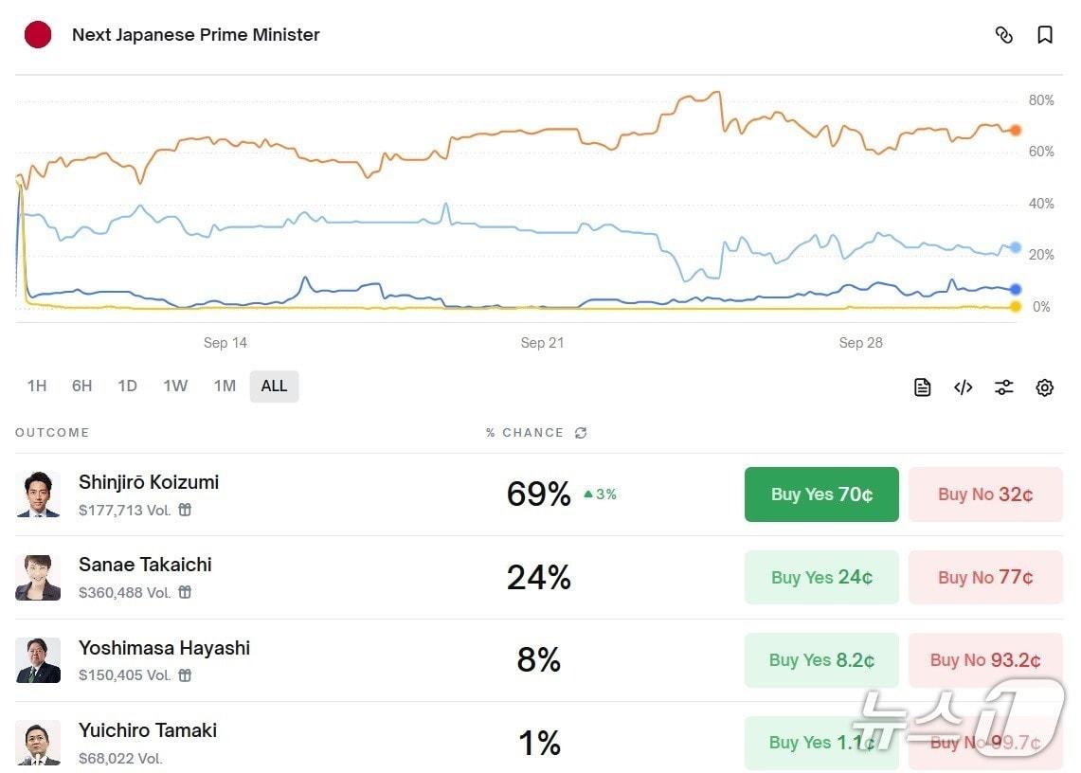Buy Yes for Yuichiro Tamaki
Image resolution: width=1081 pixels, height=773 pixels.
coord(821,743)
